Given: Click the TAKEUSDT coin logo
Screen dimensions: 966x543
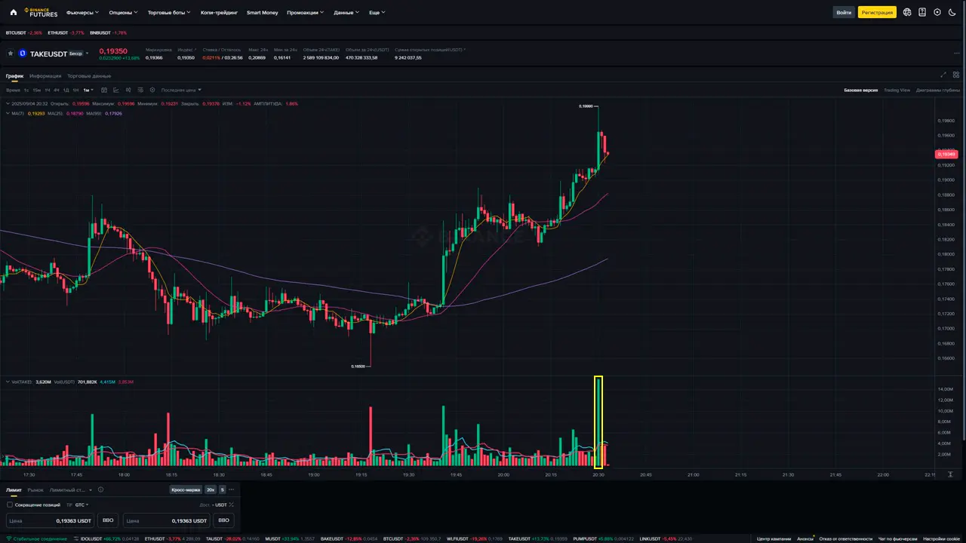Looking at the screenshot, I should (x=23, y=54).
